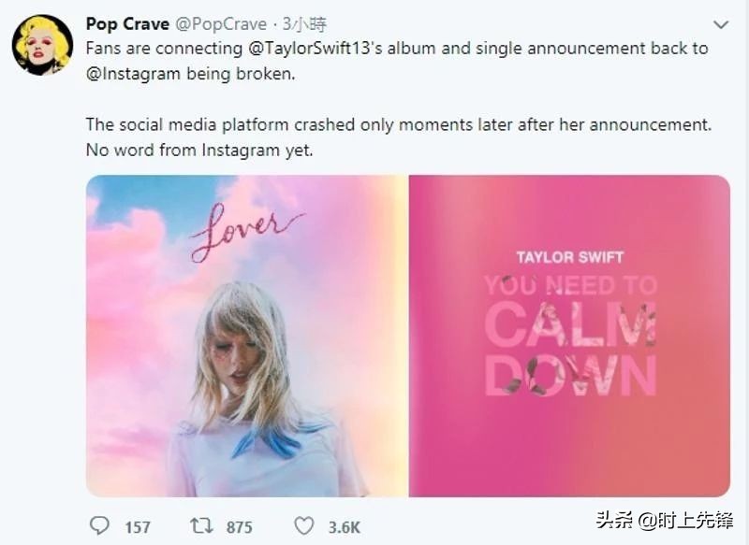Click the TAYLOR SWIFT label on the single cover
Viewport: 749px width, 545px height.
click(x=569, y=257)
